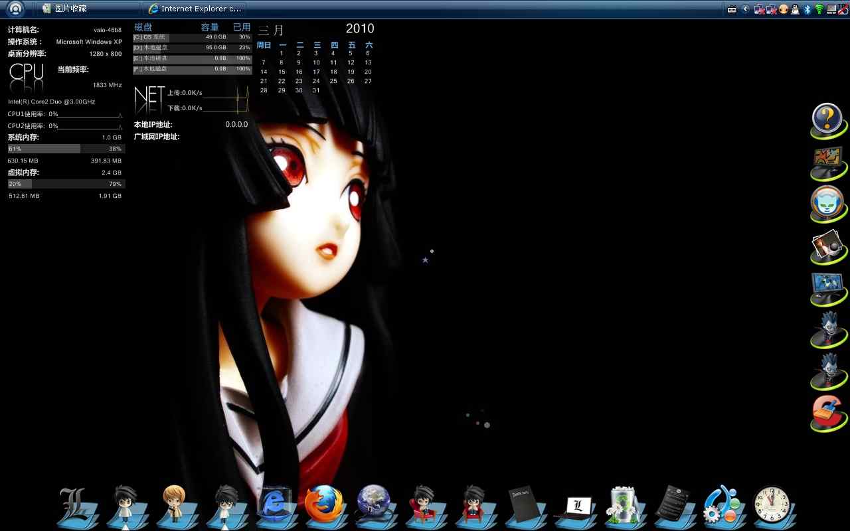Viewport: 850px width, 531px height.
Task: Click the 周日 weekday header
Action: 264,45
